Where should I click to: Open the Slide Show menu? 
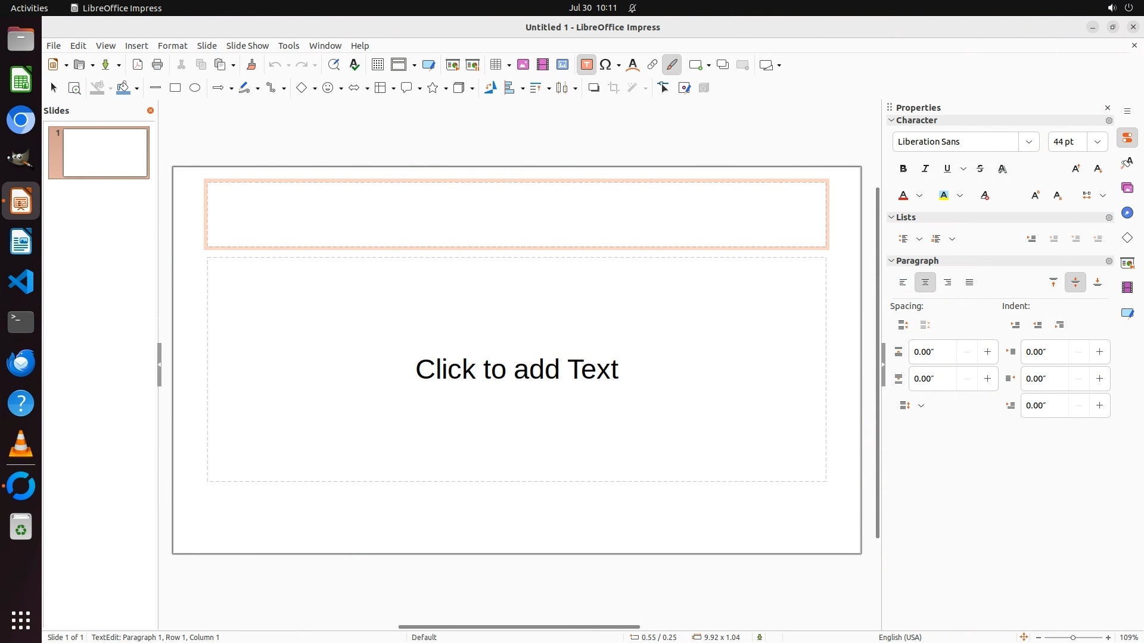[247, 46]
